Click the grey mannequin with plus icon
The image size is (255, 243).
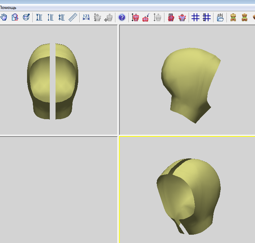coord(108,17)
